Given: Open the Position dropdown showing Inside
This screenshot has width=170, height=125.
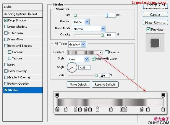Looking at the screenshot, I should click(81, 22).
